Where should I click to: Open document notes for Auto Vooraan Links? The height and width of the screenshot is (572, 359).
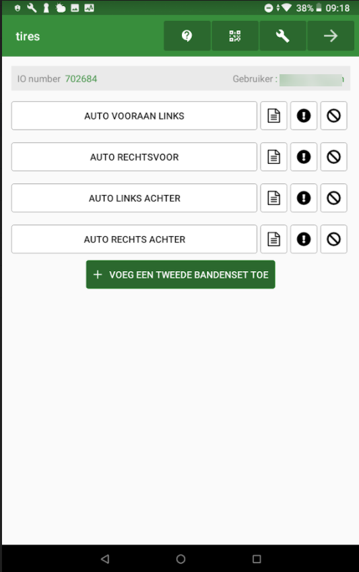click(x=274, y=115)
